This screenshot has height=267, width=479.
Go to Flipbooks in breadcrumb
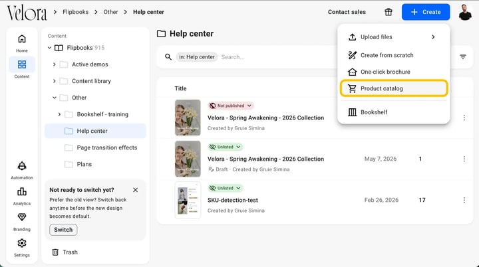point(75,12)
